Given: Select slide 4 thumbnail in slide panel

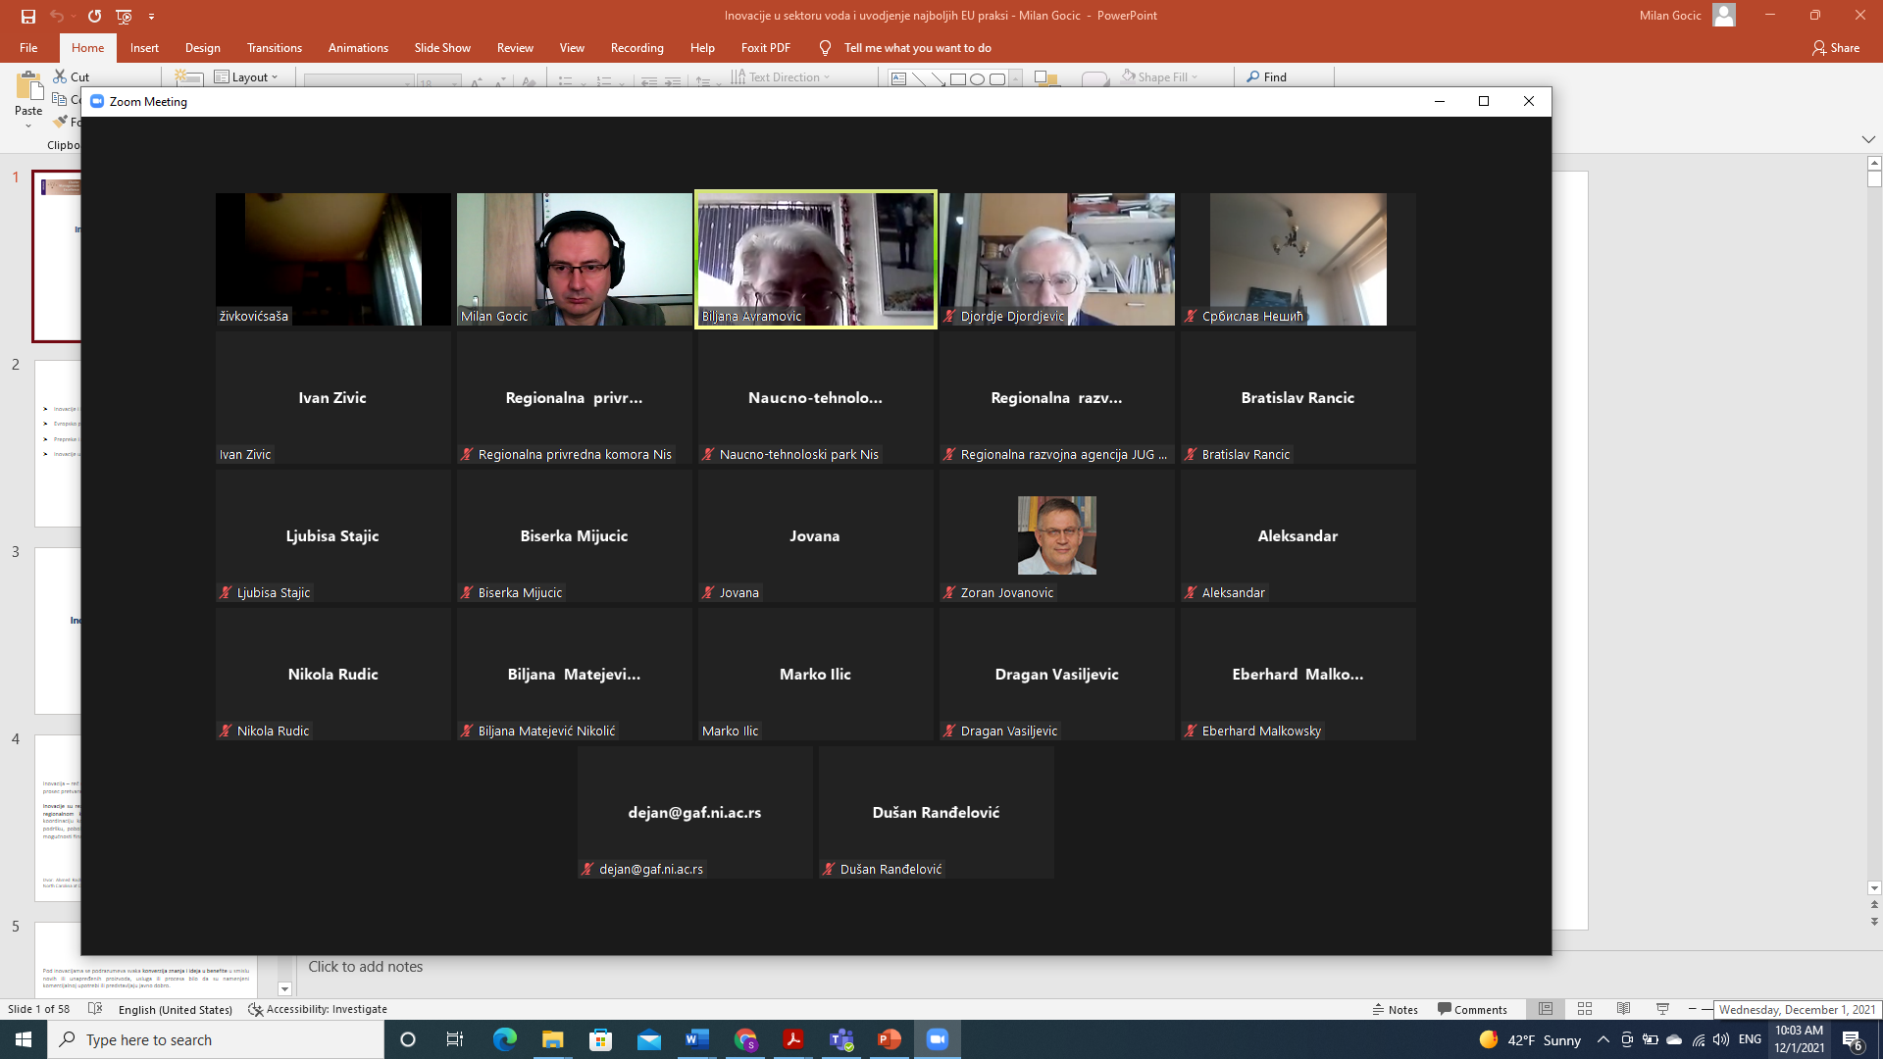Looking at the screenshot, I should tap(58, 818).
